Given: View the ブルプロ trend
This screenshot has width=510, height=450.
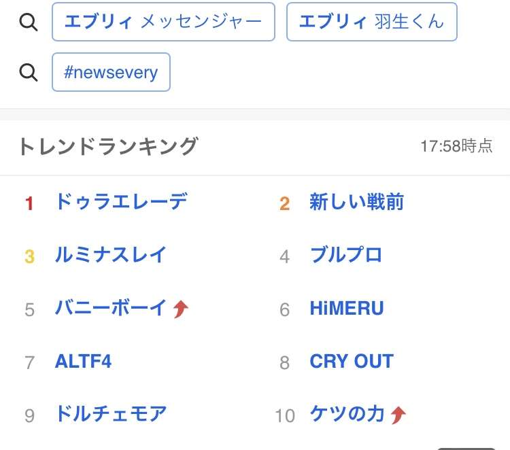Looking at the screenshot, I should (346, 255).
